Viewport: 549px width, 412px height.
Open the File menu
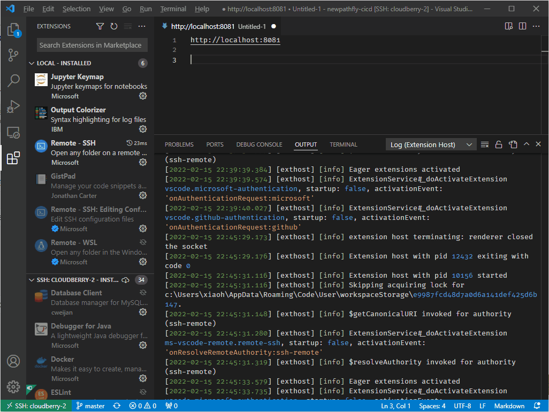28,9
